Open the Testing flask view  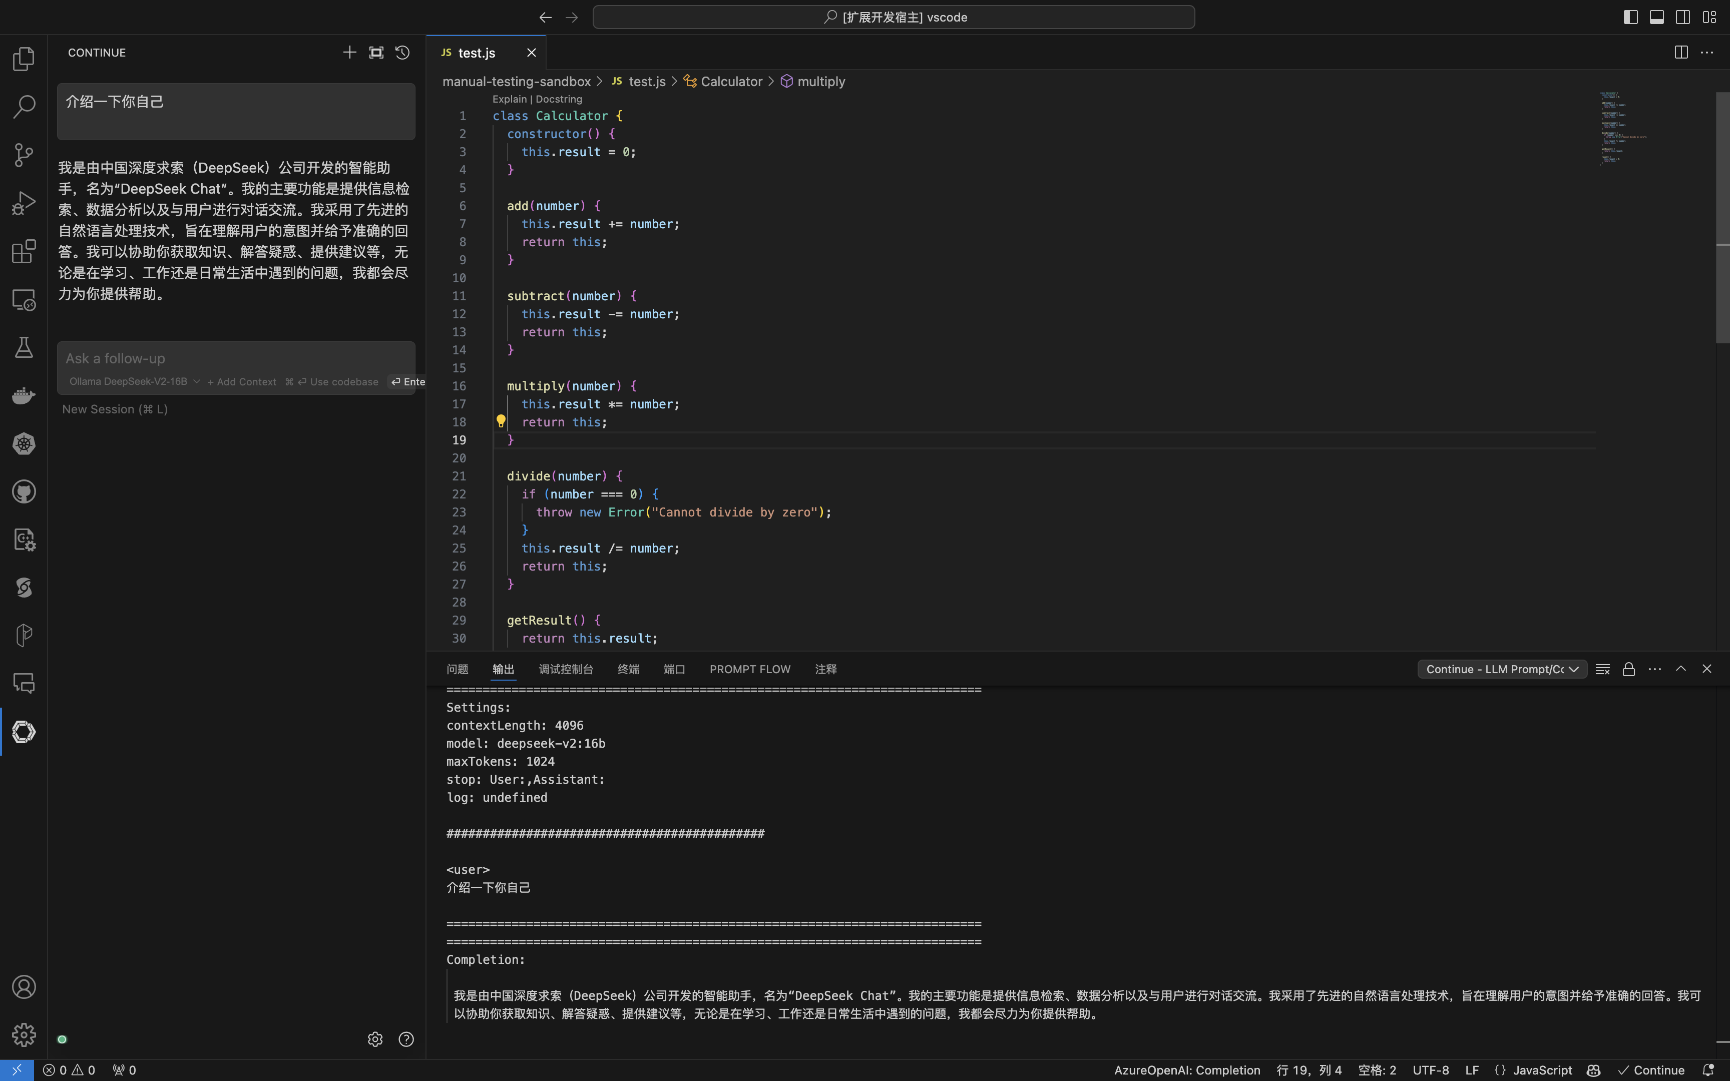(24, 347)
